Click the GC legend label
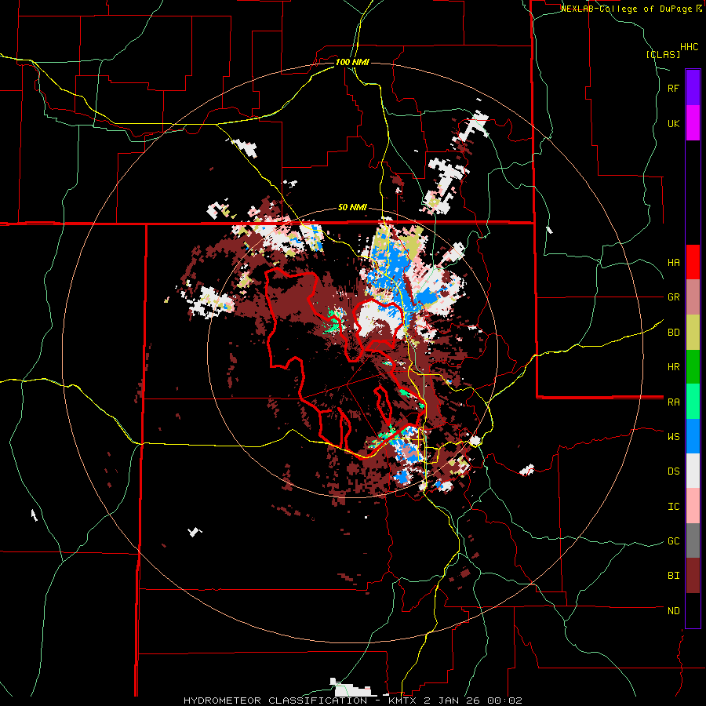The height and width of the screenshot is (706, 706). click(674, 541)
